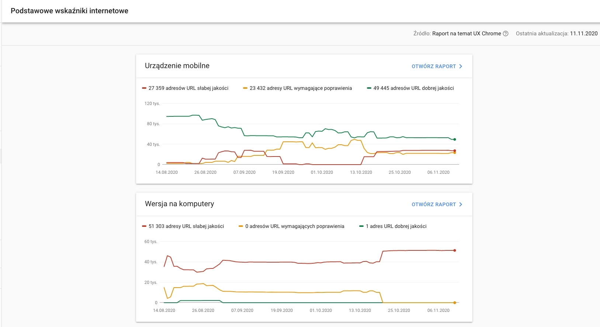
Task: Select the orange legend marker for 0 adresów URL
Action: pyautogui.click(x=241, y=226)
